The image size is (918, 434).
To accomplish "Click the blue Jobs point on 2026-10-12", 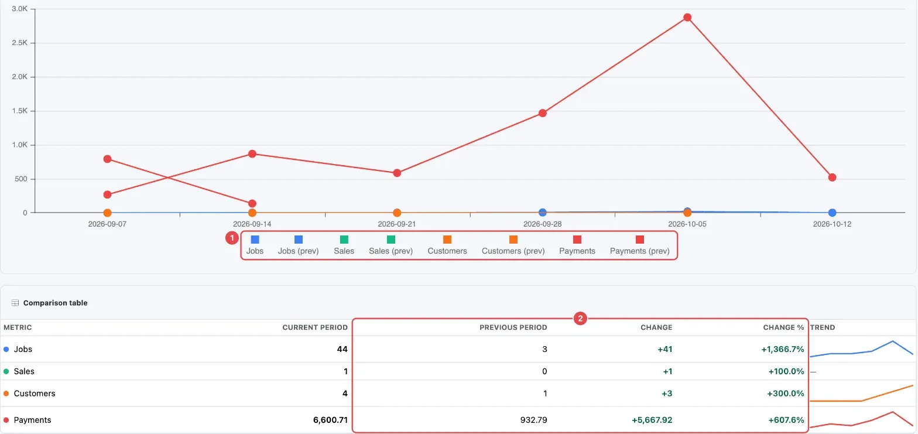I will coord(833,213).
